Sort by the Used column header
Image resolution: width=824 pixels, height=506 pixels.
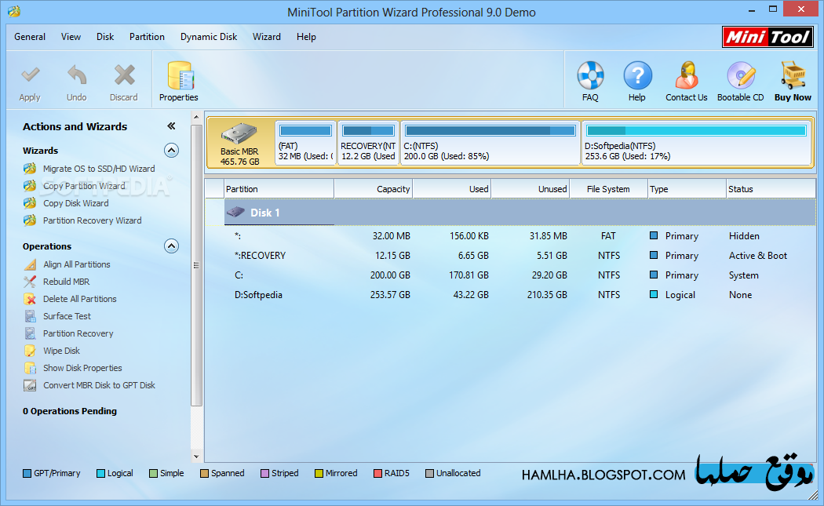452,189
